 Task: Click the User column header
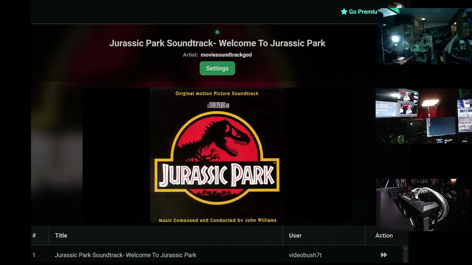point(295,236)
